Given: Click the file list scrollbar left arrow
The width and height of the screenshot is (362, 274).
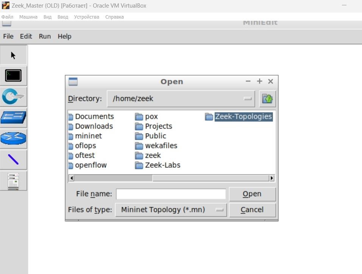Looking at the screenshot, I should click(x=72, y=178).
